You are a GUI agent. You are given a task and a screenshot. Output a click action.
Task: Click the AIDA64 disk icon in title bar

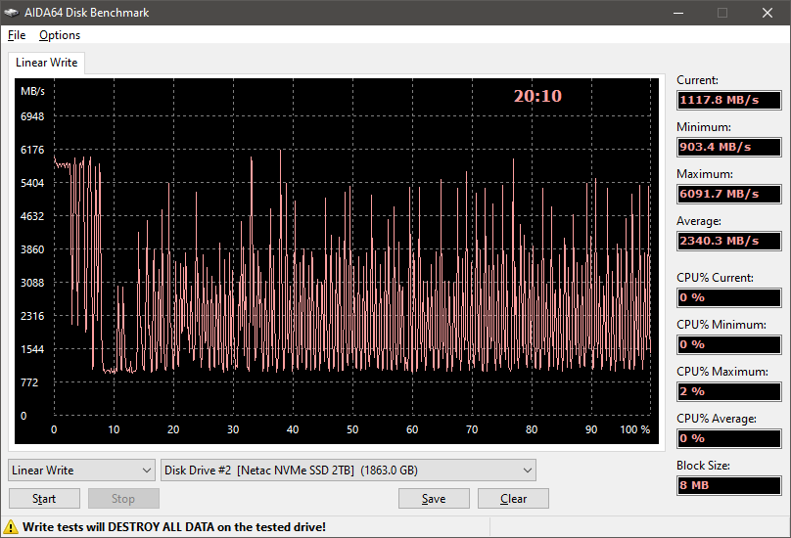click(x=12, y=13)
